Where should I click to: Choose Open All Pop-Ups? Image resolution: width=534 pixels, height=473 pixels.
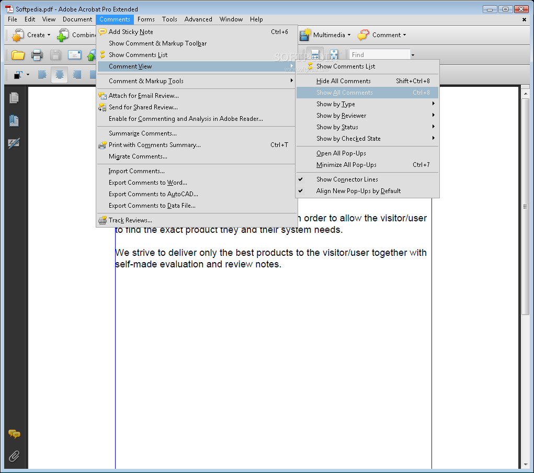coord(368,153)
